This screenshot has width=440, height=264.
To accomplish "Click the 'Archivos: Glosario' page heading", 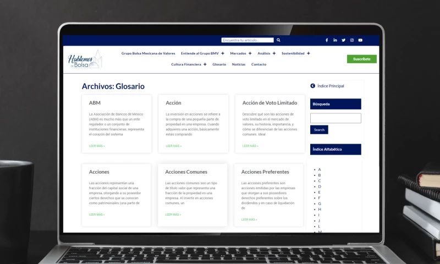I will (x=113, y=86).
